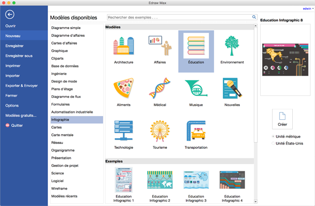This screenshot has height=206, width=315.
Task: Click the scrollbar down arrow
Action: [x=255, y=201]
